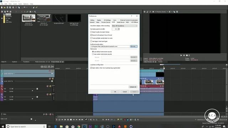Click the Record microphone icon in transport

pyautogui.click(x=57, y=119)
